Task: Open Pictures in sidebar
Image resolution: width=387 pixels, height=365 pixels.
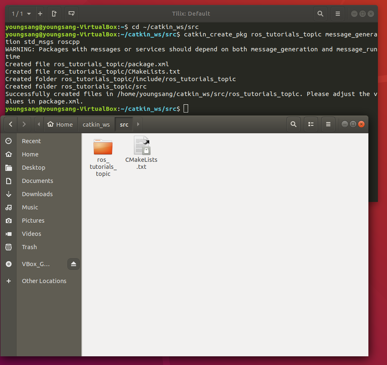Action: (x=41, y=221)
